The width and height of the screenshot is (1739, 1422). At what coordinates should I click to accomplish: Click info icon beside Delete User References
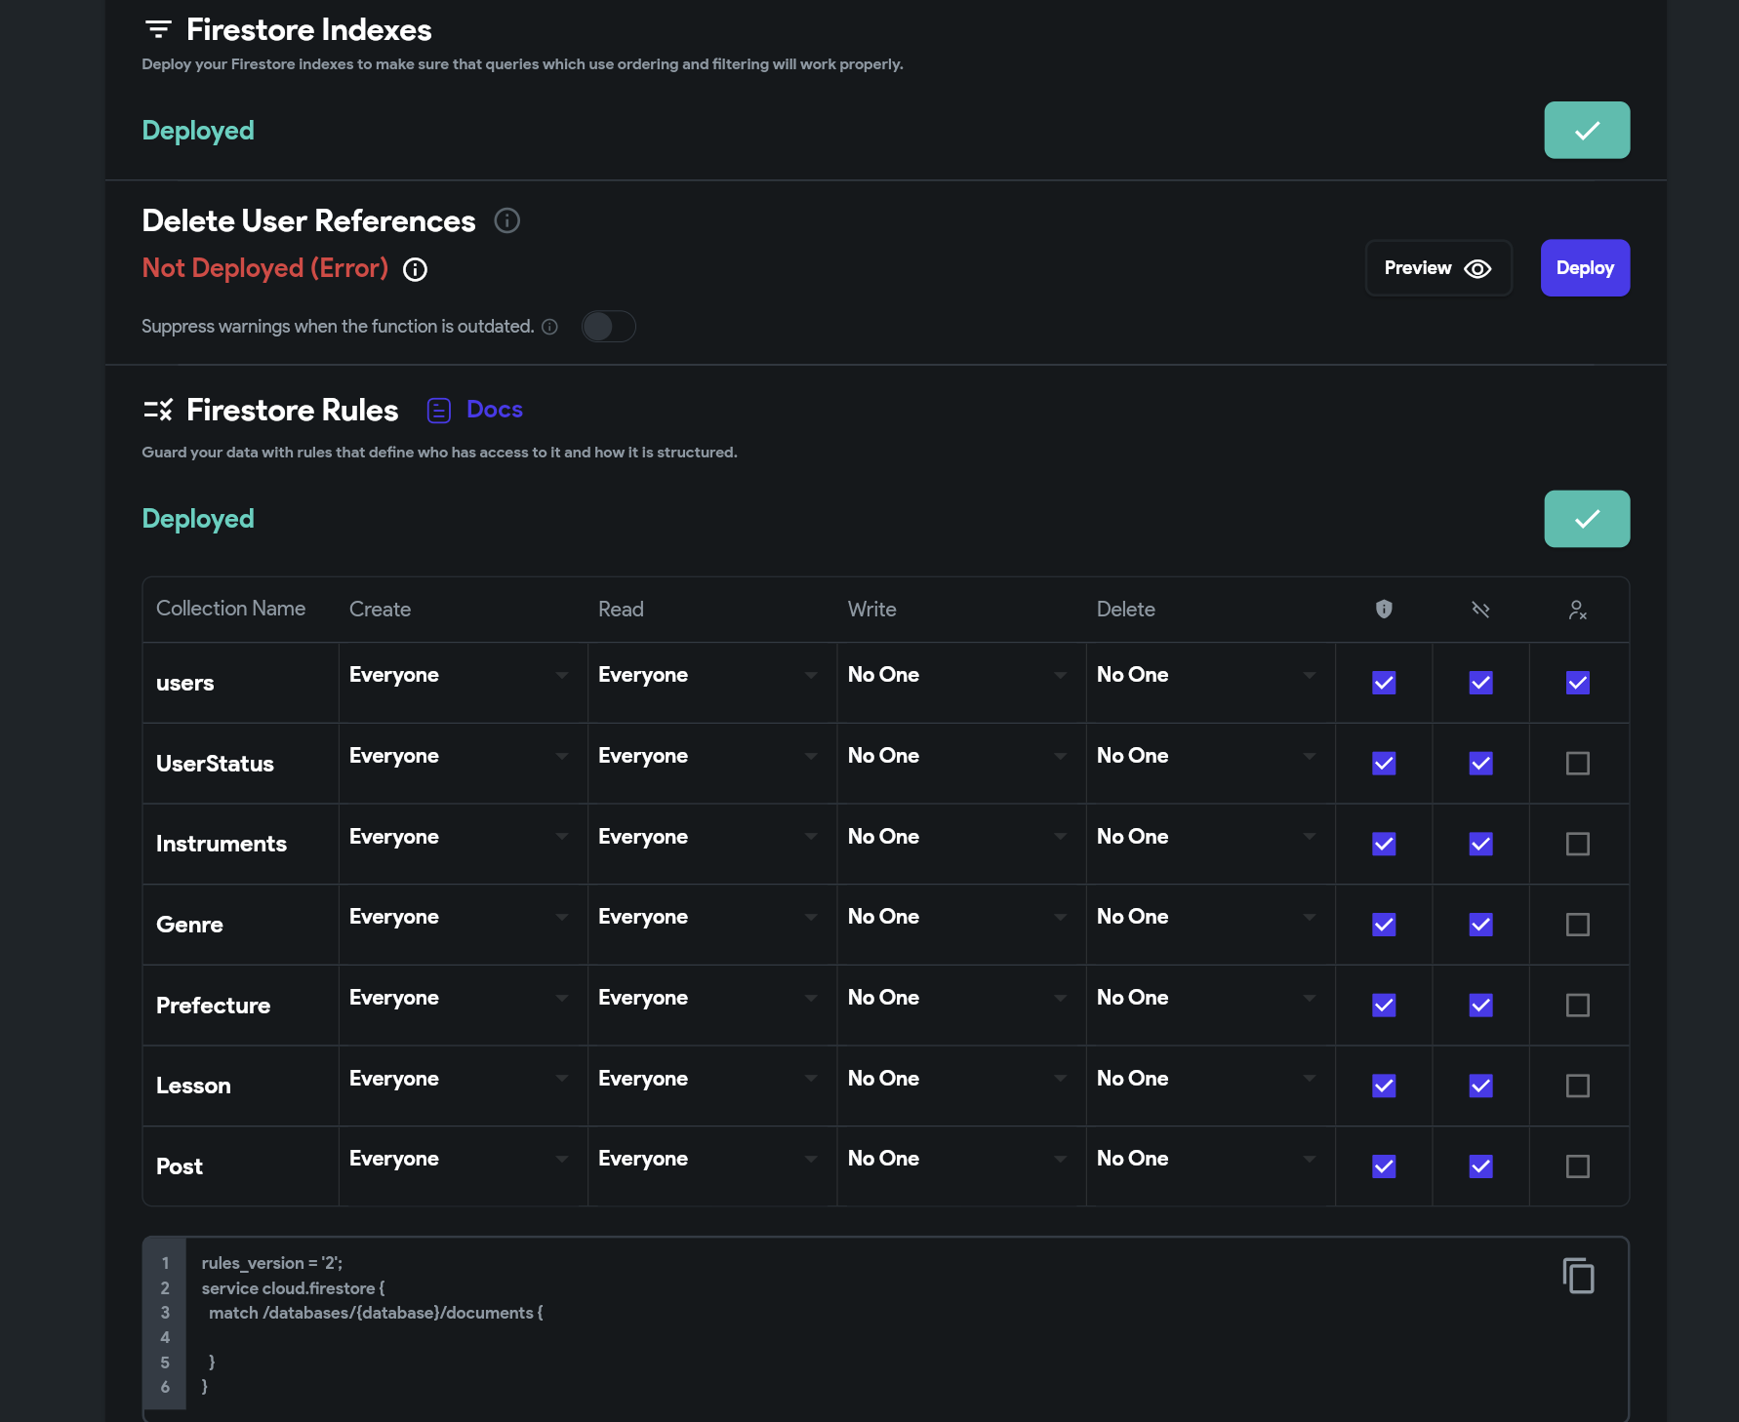[x=506, y=220]
